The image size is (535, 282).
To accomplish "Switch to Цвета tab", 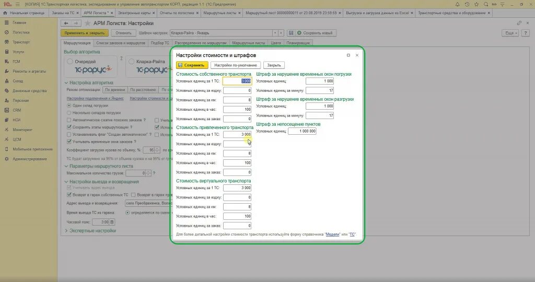I will 276,43.
